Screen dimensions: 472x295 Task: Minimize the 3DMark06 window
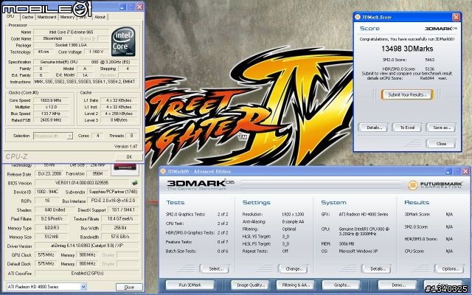pyautogui.click(x=448, y=171)
